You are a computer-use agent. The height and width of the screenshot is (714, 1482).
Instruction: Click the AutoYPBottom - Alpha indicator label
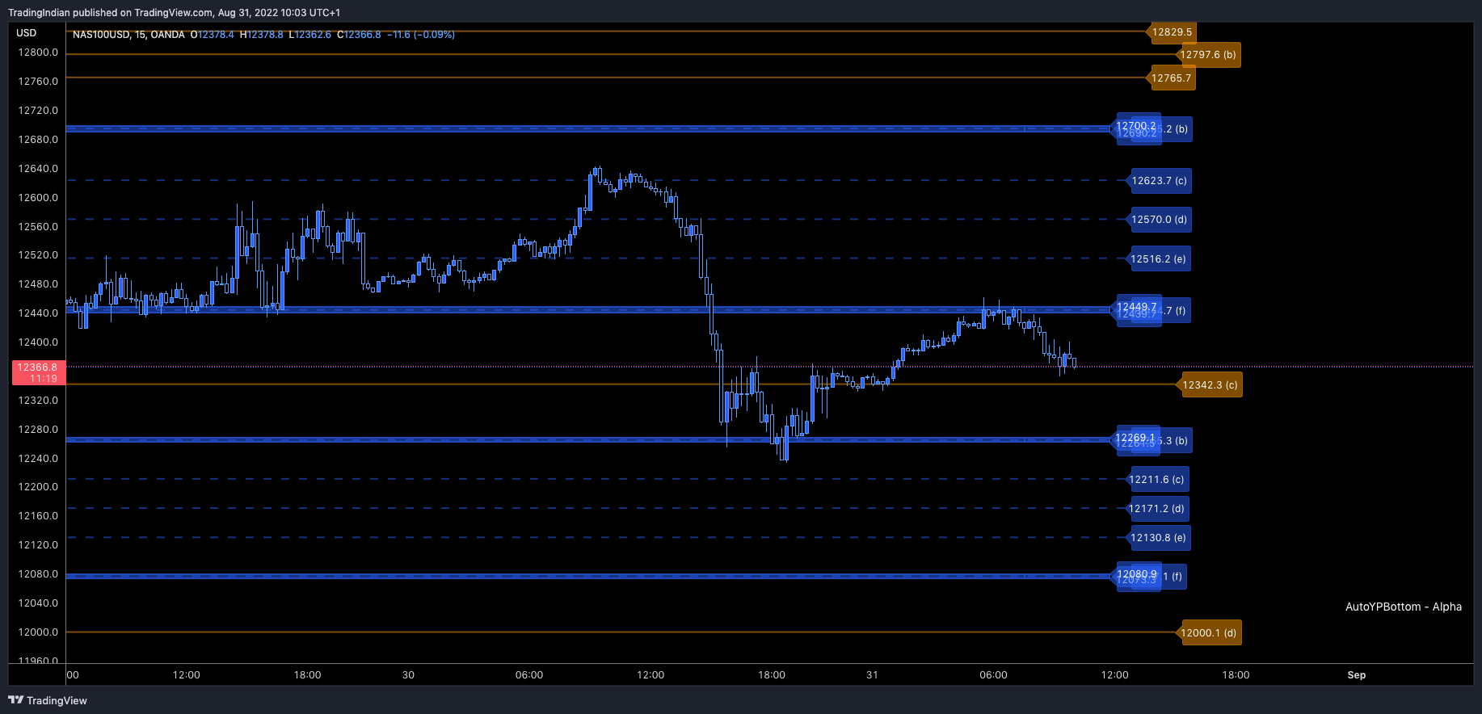pyautogui.click(x=1404, y=607)
